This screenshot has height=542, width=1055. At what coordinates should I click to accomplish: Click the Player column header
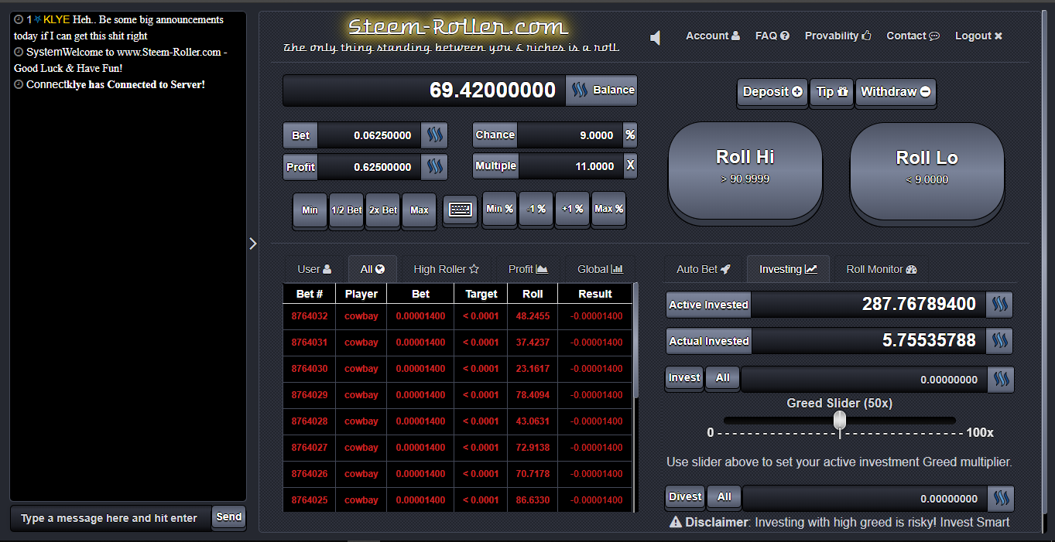(361, 294)
